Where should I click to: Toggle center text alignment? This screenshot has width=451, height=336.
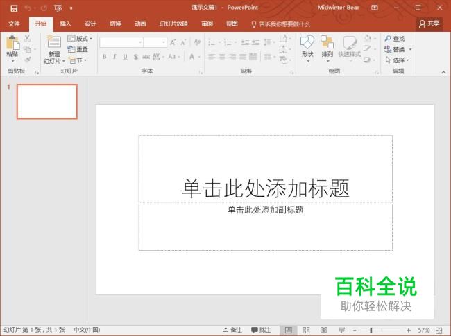[x=222, y=57]
